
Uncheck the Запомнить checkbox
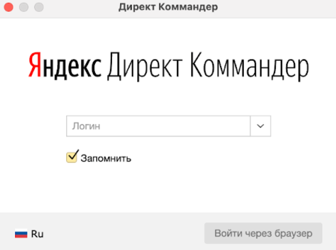72,157
